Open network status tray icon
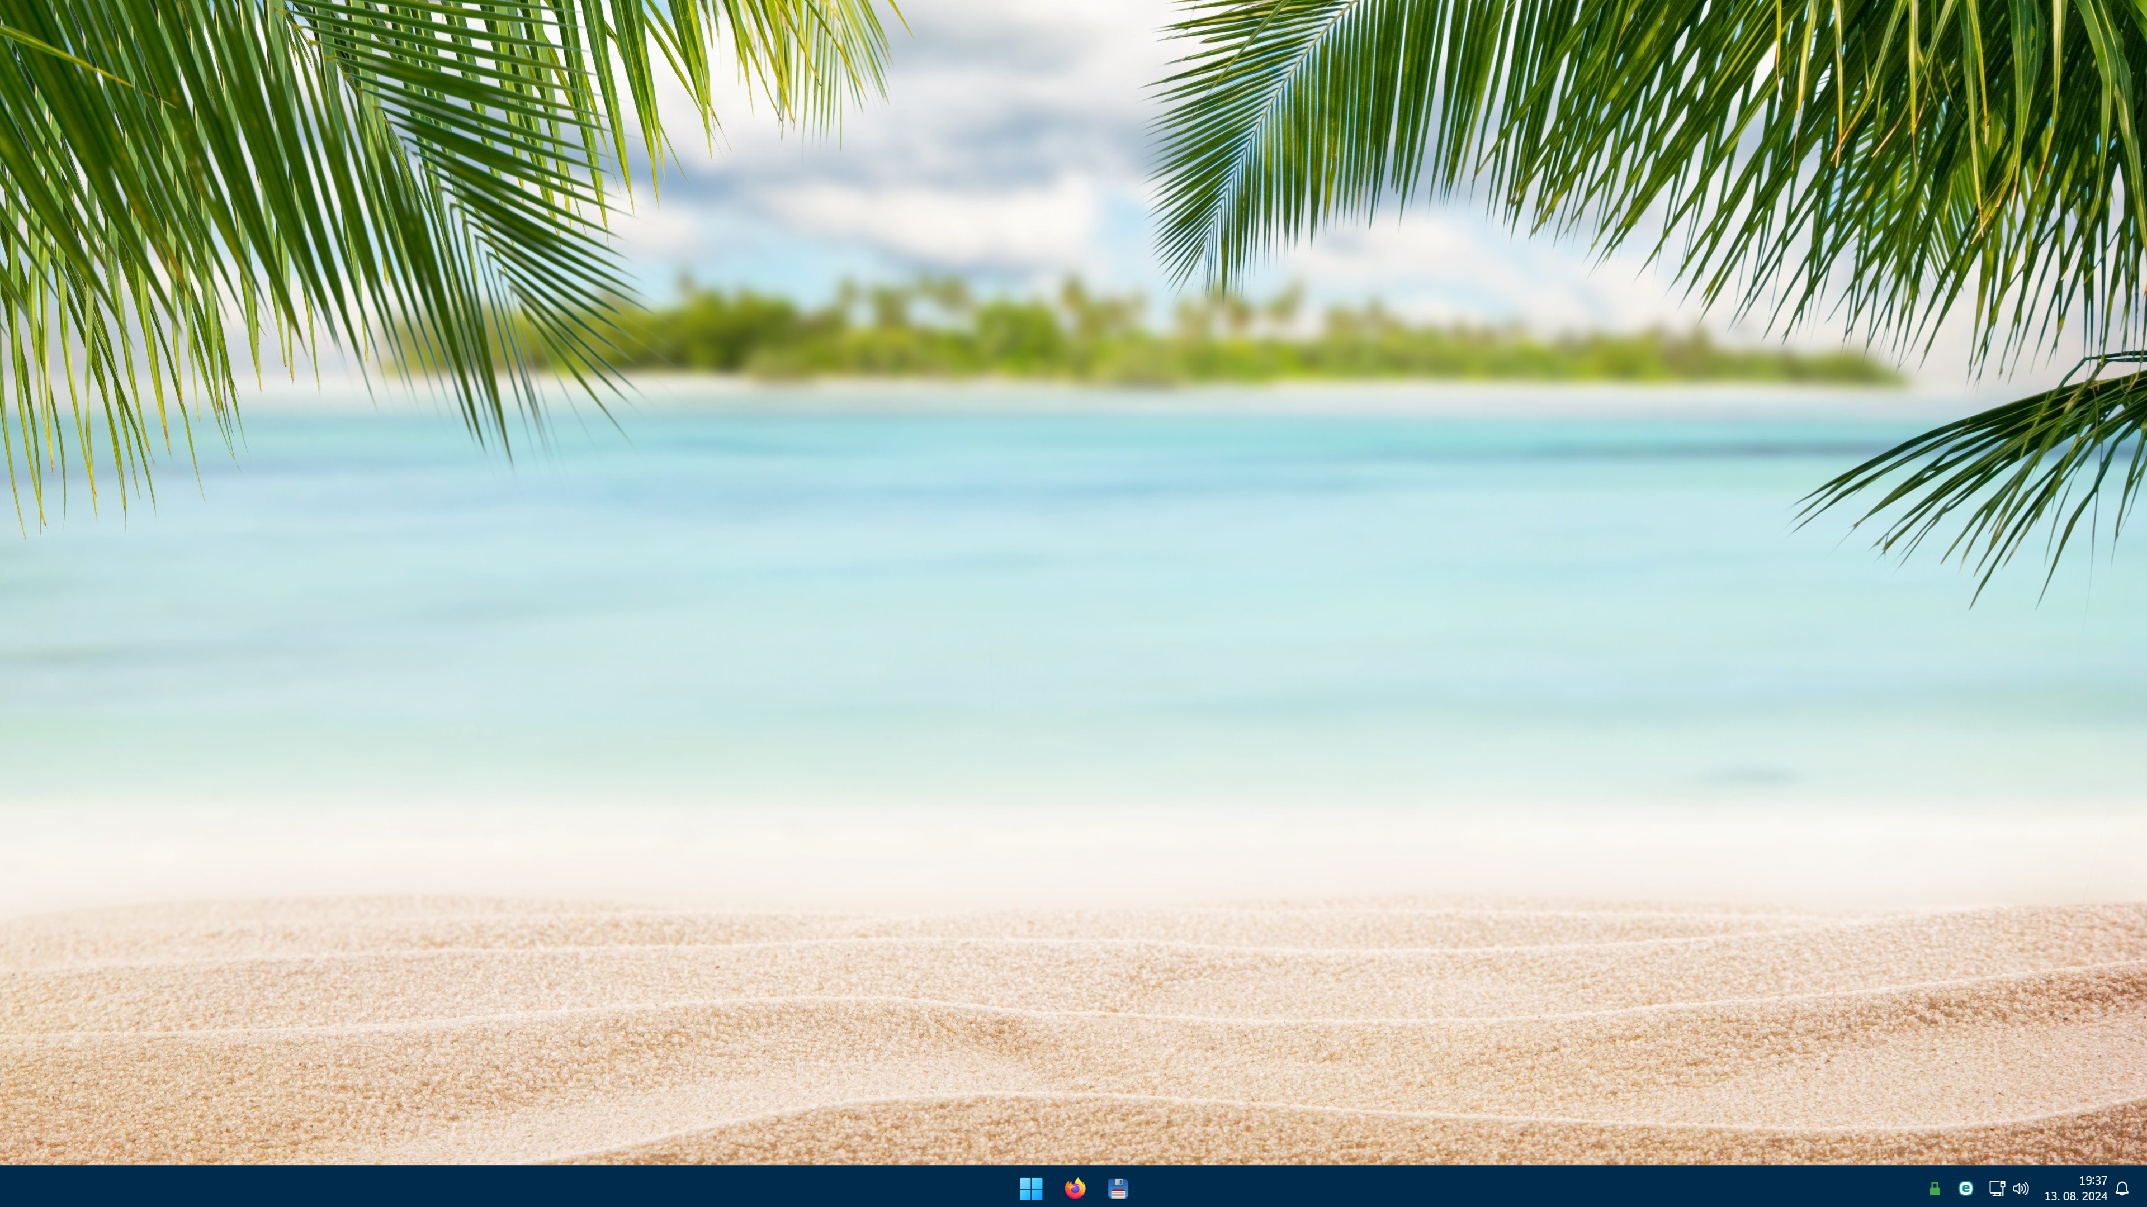Viewport: 2147px width, 1207px height. point(1996,1189)
